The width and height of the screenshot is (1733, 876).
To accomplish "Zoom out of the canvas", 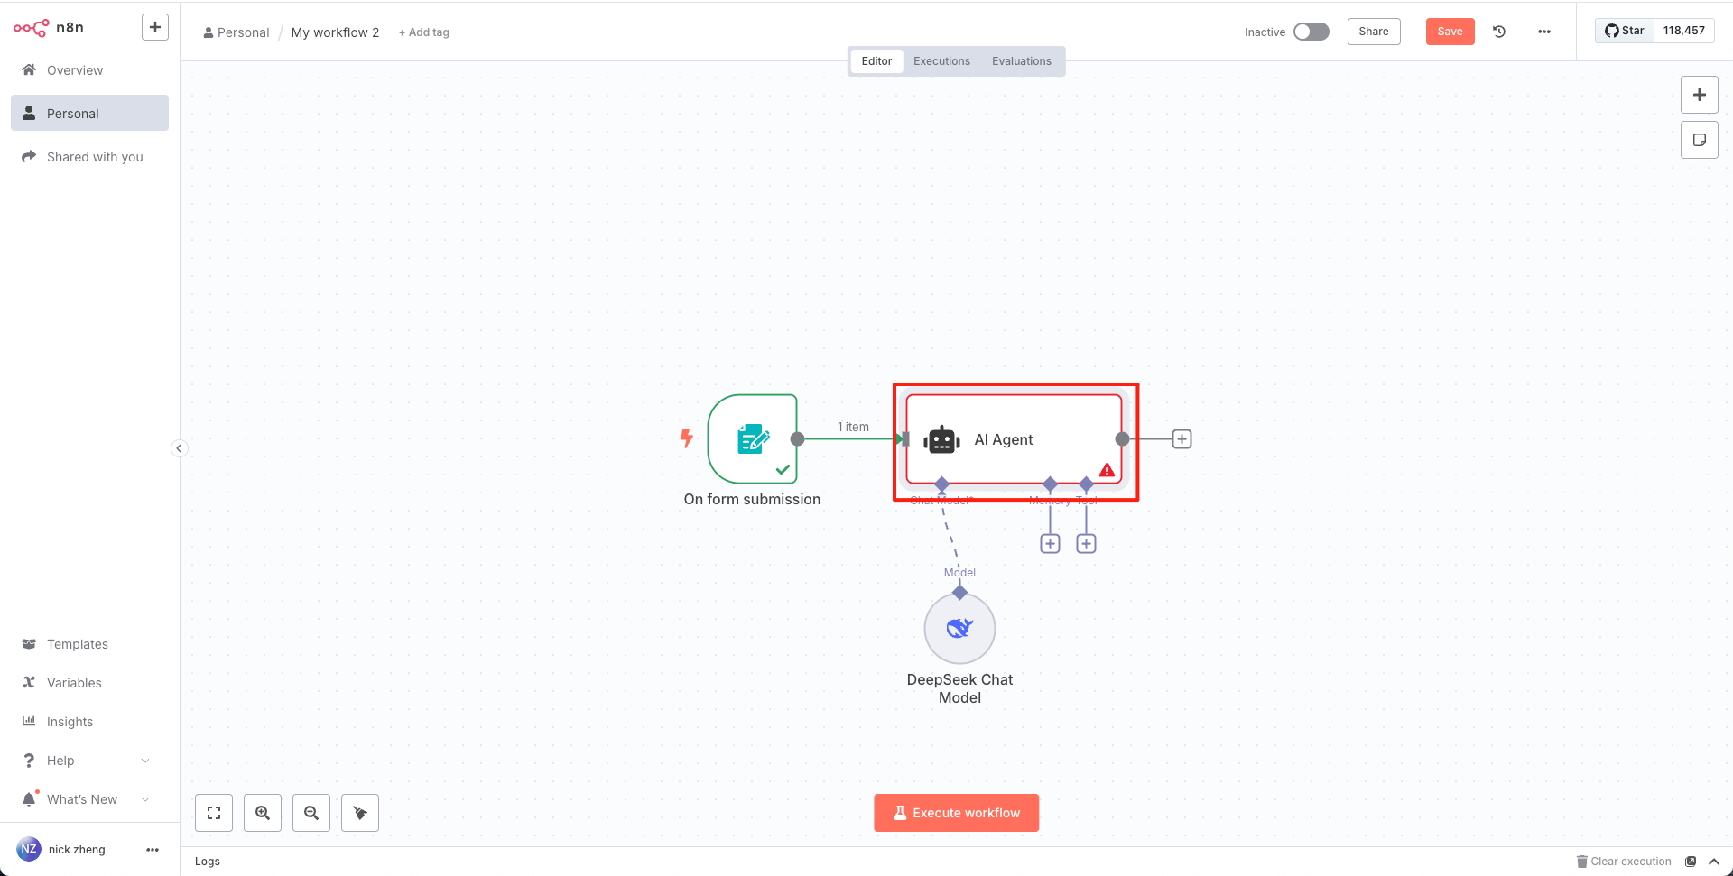I will coord(311,813).
